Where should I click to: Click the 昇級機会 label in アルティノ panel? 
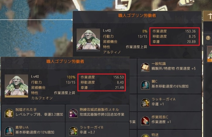110,42
